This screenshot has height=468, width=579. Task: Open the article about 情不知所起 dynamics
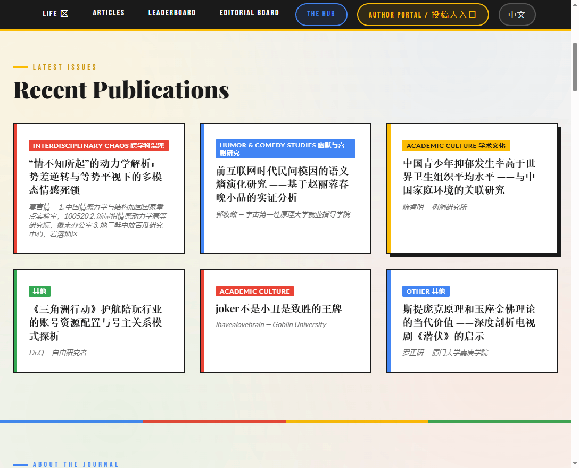click(x=96, y=177)
